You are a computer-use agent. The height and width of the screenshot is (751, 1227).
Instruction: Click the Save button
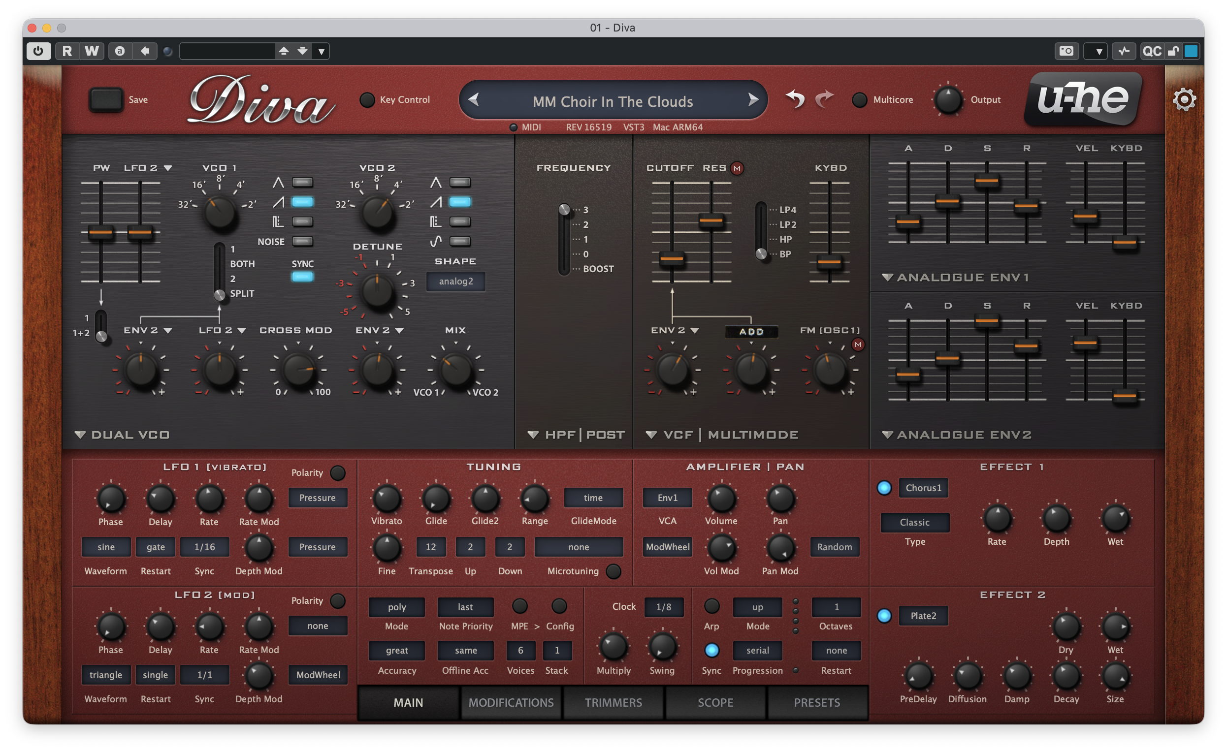pyautogui.click(x=106, y=100)
